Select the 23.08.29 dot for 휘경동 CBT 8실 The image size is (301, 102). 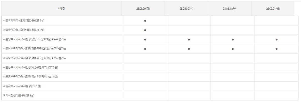pyautogui.click(x=145, y=30)
